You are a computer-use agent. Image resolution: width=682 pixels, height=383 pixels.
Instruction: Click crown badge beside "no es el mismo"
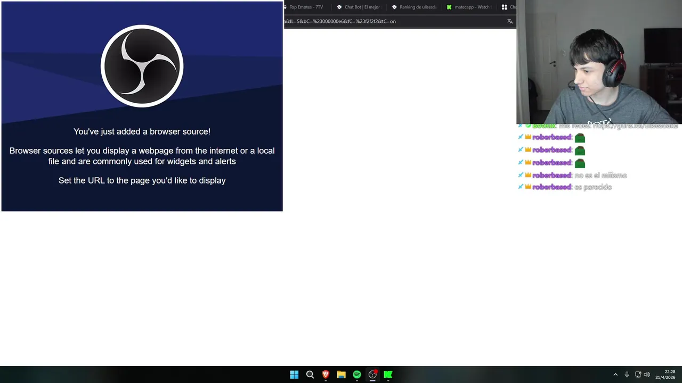click(528, 175)
